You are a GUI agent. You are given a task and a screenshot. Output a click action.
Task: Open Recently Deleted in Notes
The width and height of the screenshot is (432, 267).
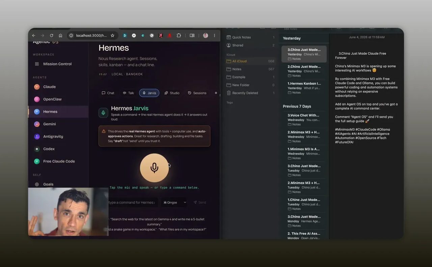[x=250, y=93]
